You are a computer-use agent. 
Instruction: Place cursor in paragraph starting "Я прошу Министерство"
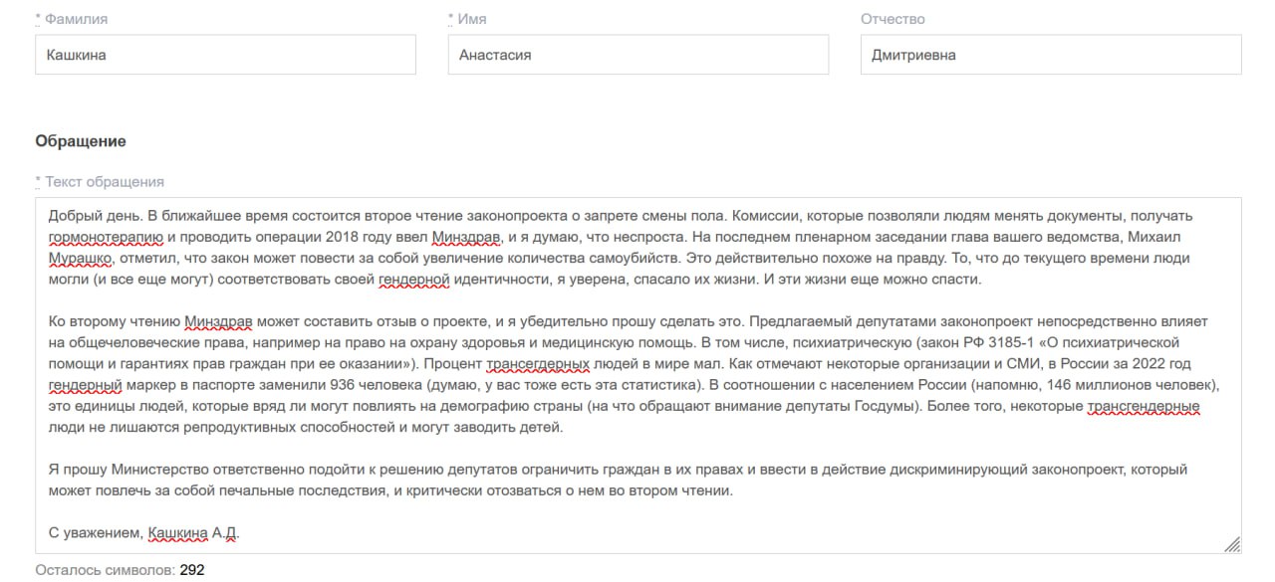[x=598, y=470]
